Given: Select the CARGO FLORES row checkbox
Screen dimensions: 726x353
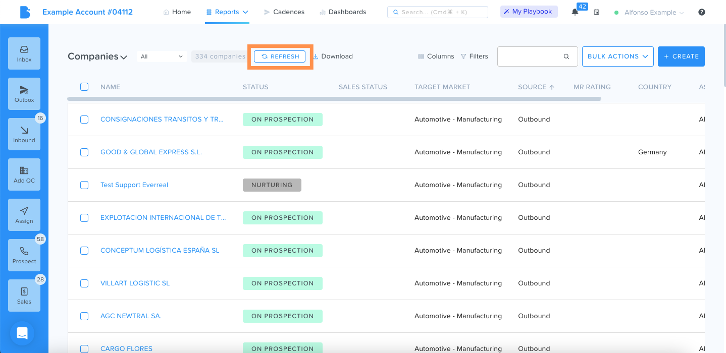Looking at the screenshot, I should click(x=84, y=349).
